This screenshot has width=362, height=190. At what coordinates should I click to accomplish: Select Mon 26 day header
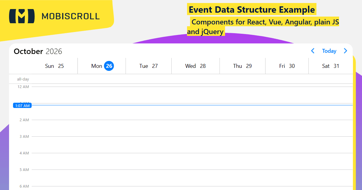(102, 66)
